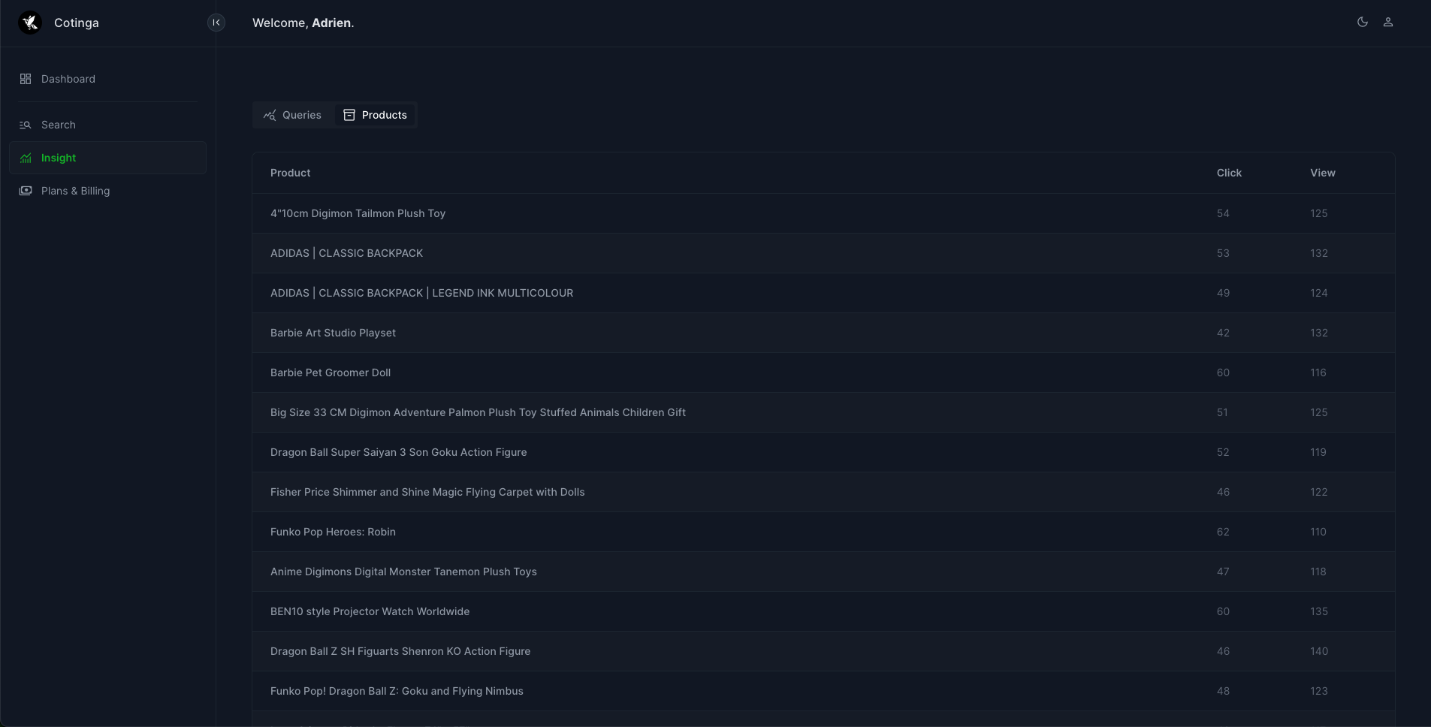
Task: Select Funko Pop Heroes: Robin row
Action: pyautogui.click(x=823, y=532)
